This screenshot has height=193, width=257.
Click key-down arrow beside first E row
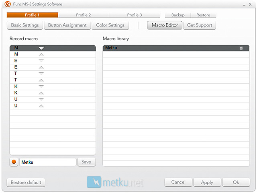[41, 61]
